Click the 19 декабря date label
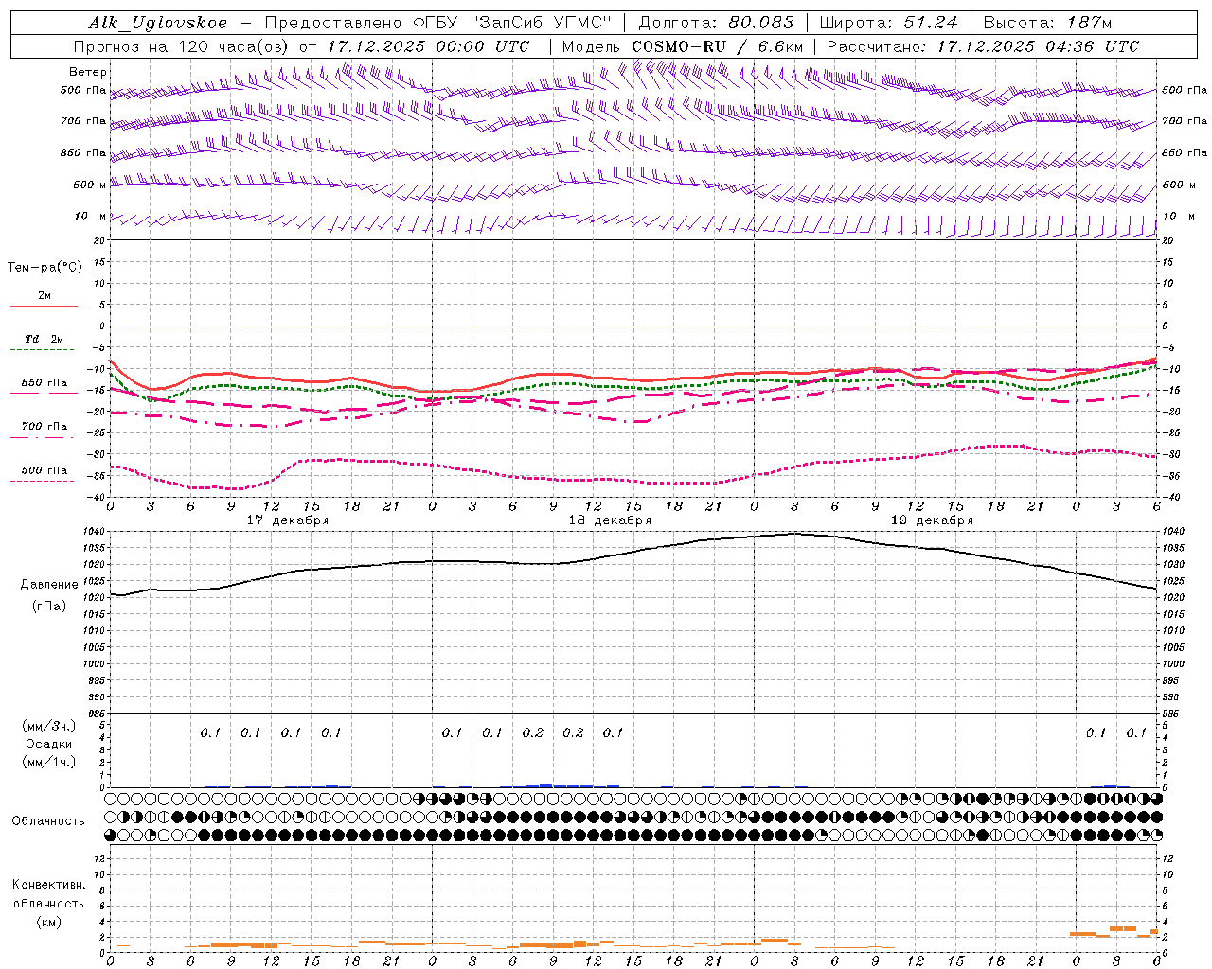 coord(932,520)
